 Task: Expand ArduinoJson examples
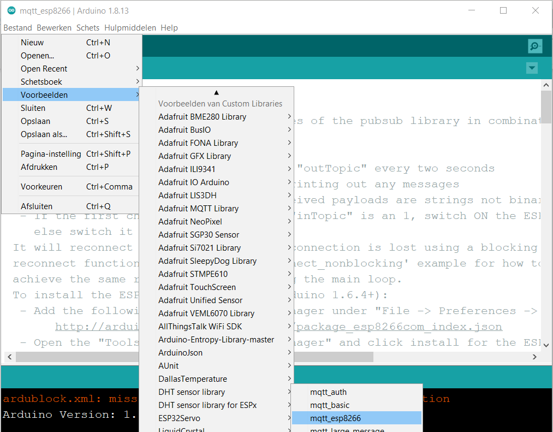[217, 353]
